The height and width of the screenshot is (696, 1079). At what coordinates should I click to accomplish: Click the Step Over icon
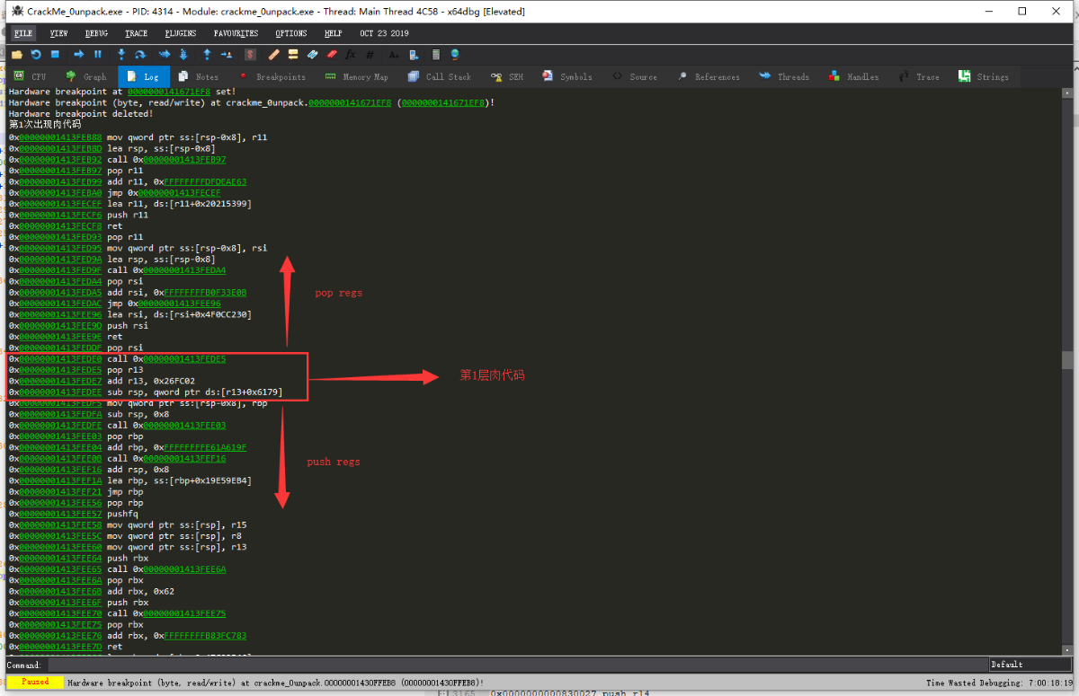click(140, 55)
